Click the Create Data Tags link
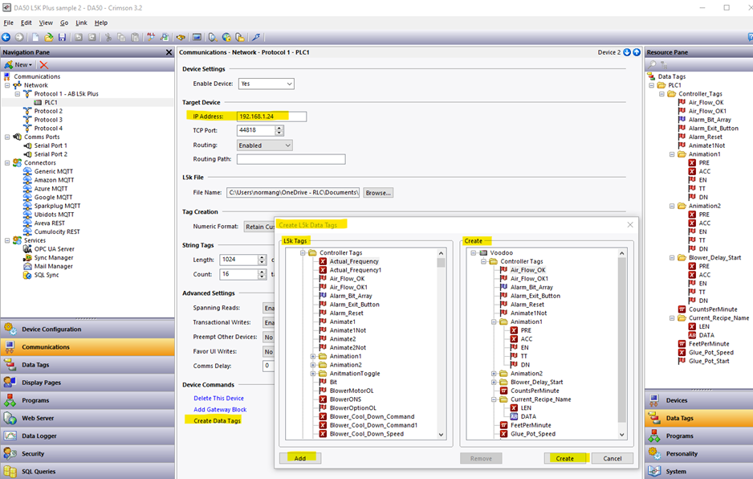The height and width of the screenshot is (479, 753). click(x=217, y=421)
